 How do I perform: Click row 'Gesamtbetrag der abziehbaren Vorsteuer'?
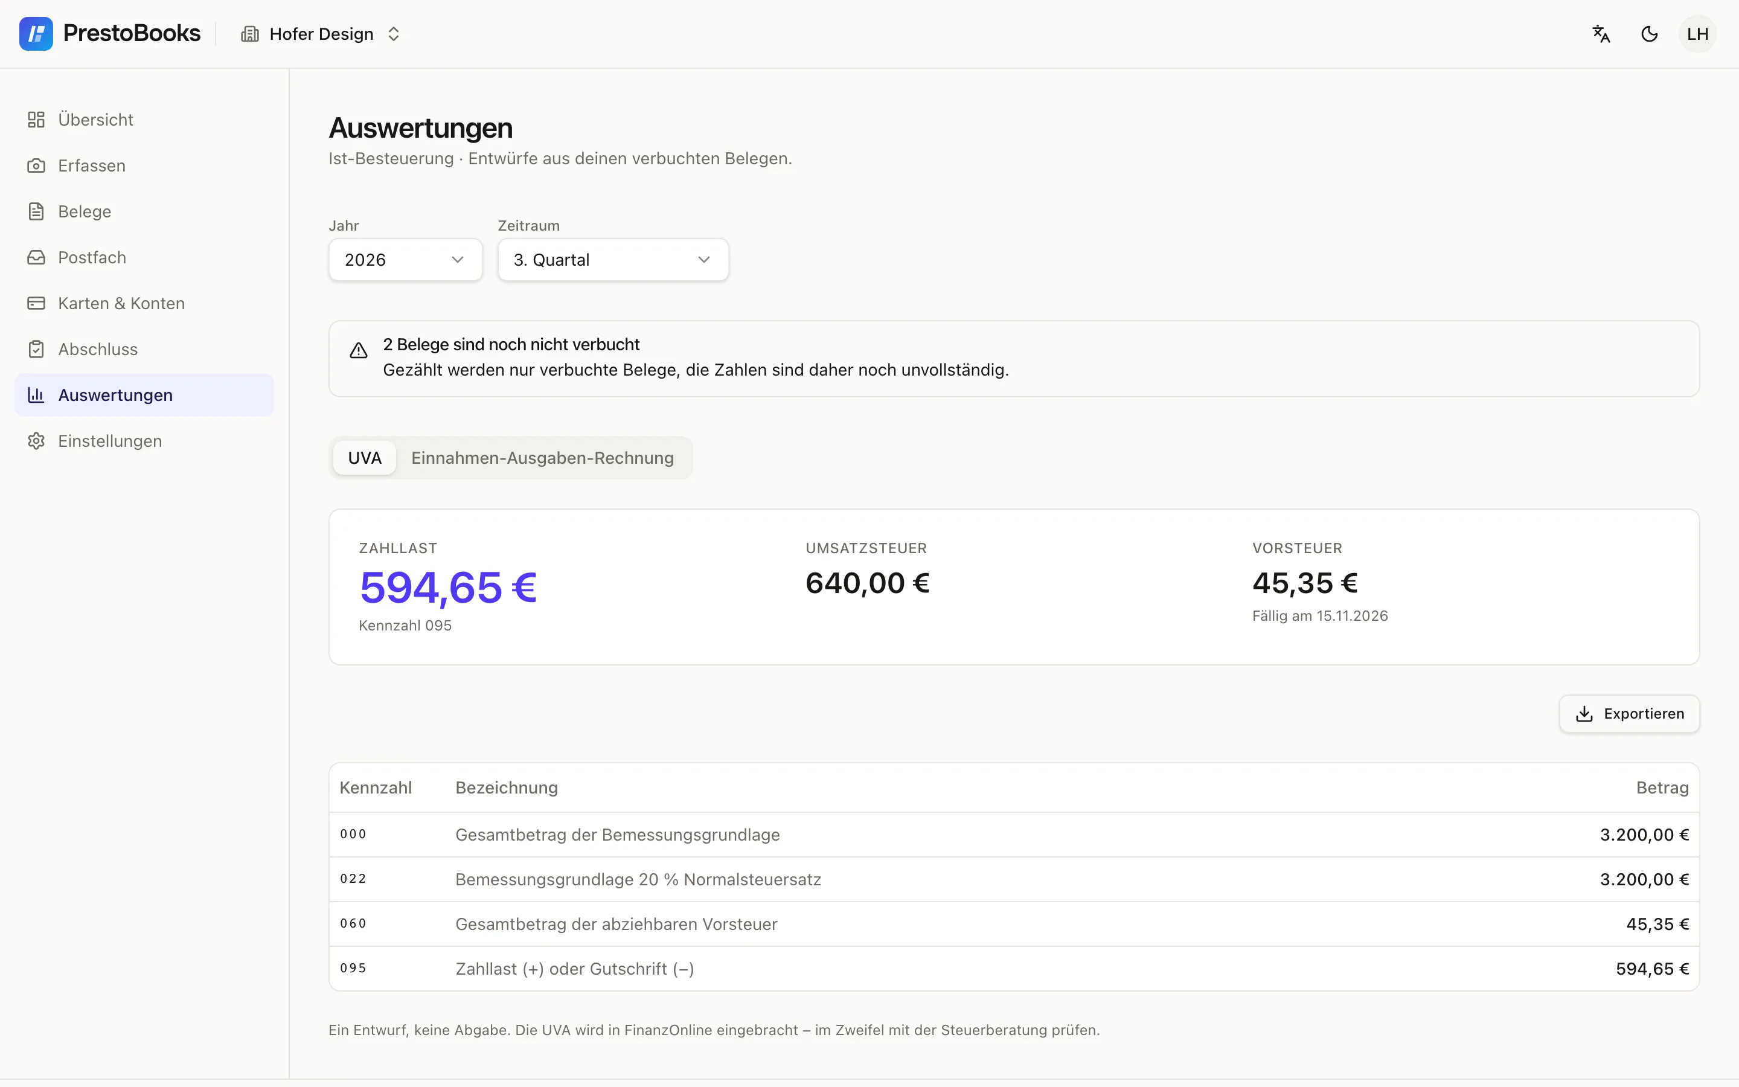coord(1014,924)
